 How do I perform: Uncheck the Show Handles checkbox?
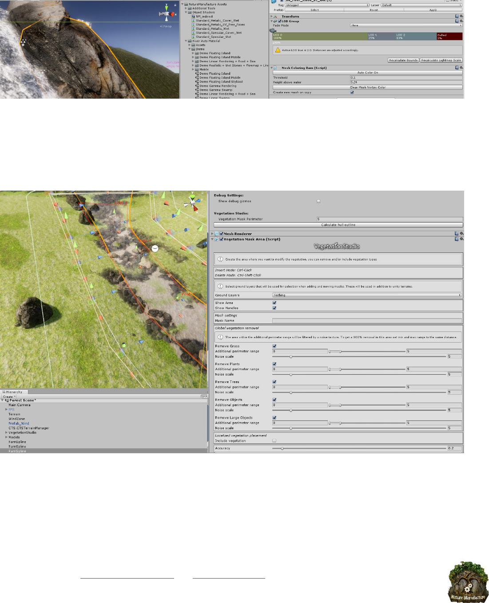[274, 307]
